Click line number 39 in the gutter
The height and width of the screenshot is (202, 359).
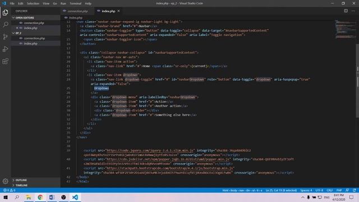(68, 150)
